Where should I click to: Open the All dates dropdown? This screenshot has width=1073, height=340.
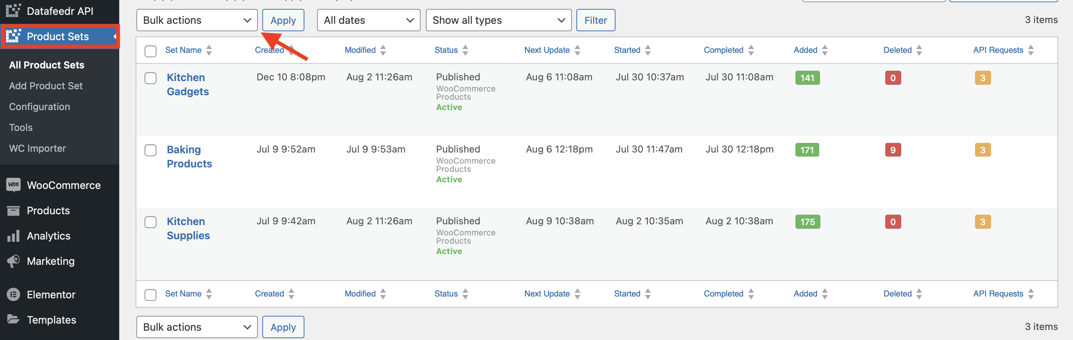pos(368,20)
